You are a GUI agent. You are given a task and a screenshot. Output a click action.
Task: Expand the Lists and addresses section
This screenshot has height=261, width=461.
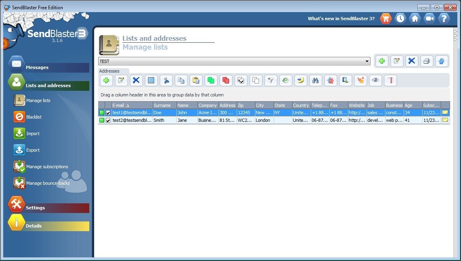pos(48,86)
